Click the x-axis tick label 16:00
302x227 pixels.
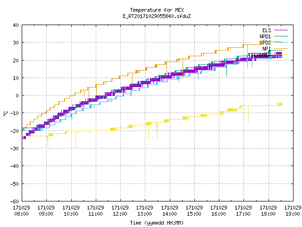pos(218,214)
